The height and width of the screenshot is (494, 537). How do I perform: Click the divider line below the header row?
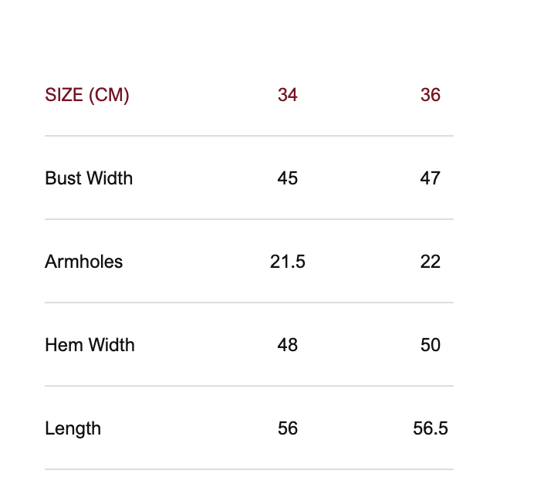[249, 136]
